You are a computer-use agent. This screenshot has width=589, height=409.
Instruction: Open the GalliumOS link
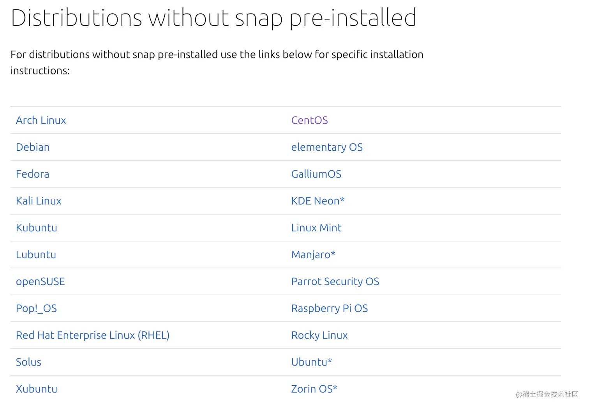point(316,174)
